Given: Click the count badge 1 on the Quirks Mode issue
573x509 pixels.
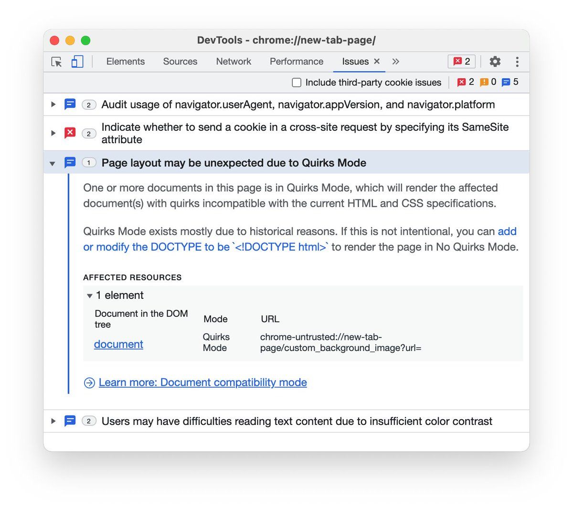Looking at the screenshot, I should coord(89,163).
